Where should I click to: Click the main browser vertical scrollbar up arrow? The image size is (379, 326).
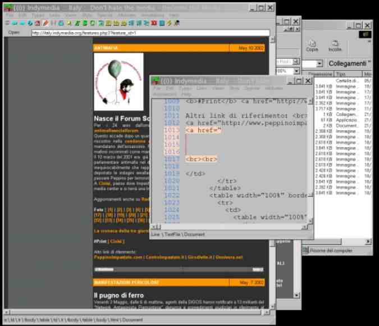(x=272, y=40)
